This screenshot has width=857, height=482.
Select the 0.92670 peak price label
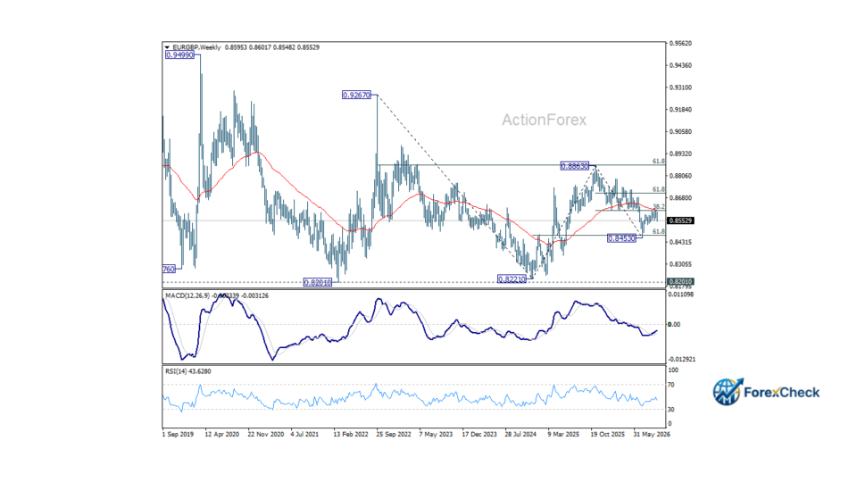pyautogui.click(x=356, y=96)
